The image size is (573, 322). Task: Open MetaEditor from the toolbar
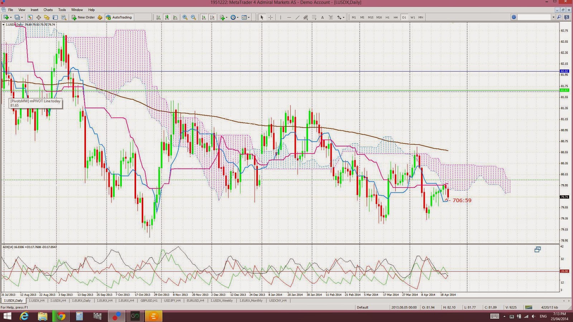[100, 17]
